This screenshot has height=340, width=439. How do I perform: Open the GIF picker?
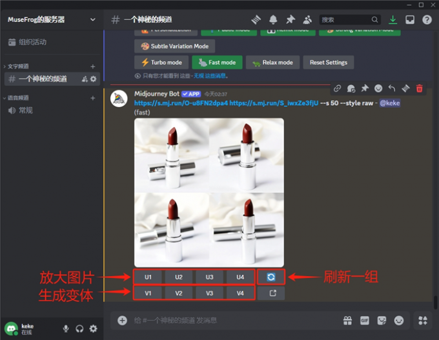365,321
